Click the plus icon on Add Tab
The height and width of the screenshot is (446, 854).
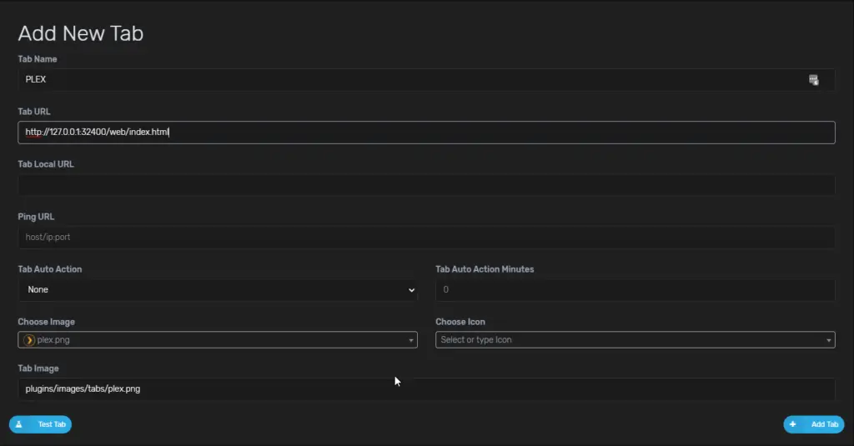pos(792,424)
